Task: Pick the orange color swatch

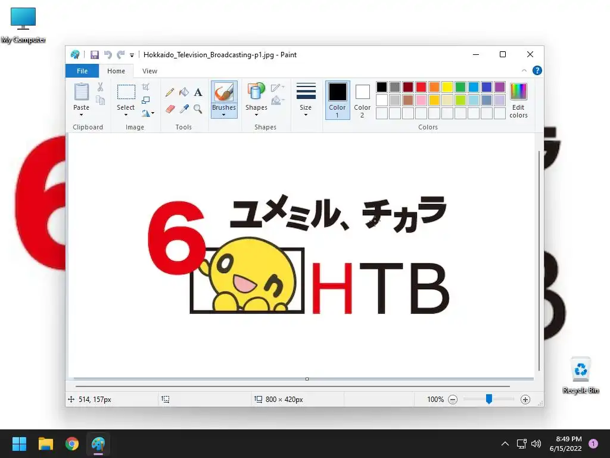Action: click(434, 87)
